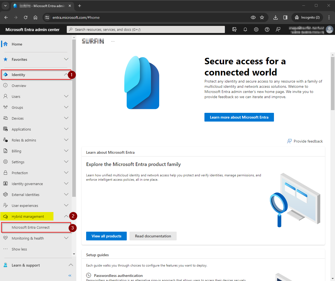The image size is (335, 281).
Task: Click the External Identities icon
Action: tap(5, 195)
